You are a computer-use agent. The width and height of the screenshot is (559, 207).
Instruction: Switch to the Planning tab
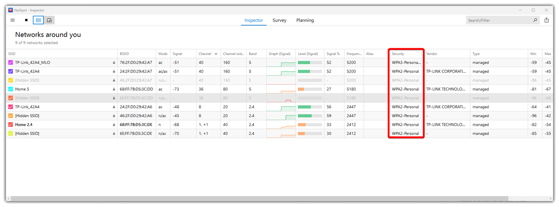click(x=305, y=20)
